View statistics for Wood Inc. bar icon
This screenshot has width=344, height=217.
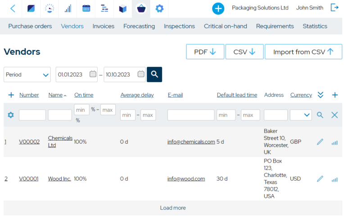click(x=335, y=180)
